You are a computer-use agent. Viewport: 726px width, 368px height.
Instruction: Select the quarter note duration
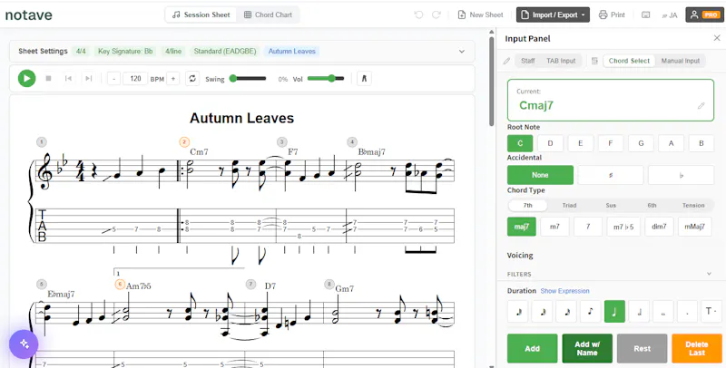[x=614, y=312]
